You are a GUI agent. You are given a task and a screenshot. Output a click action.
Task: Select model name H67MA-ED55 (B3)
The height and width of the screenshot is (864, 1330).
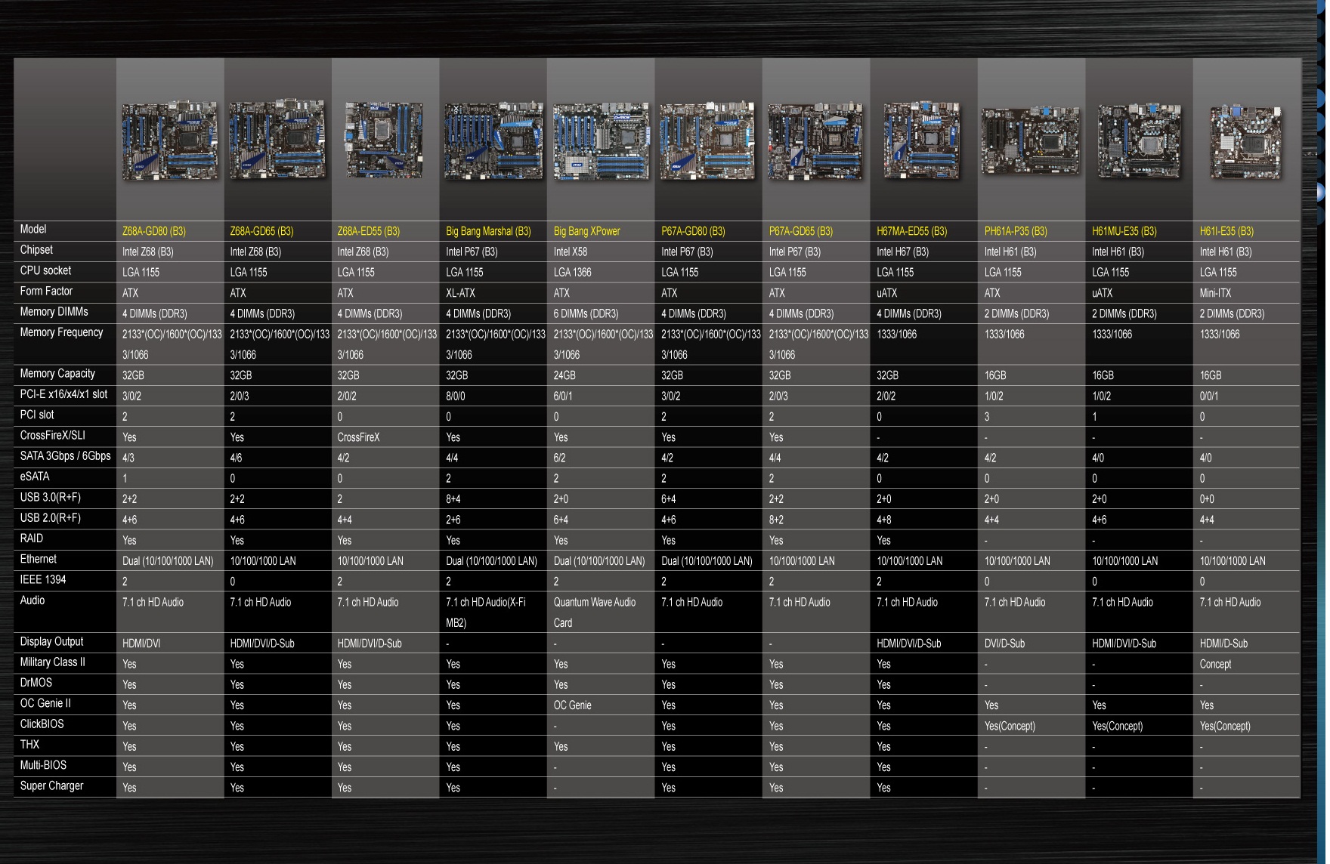point(911,231)
